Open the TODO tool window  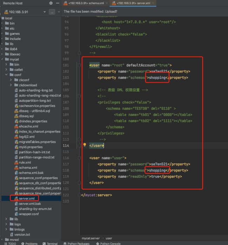coord(10,244)
